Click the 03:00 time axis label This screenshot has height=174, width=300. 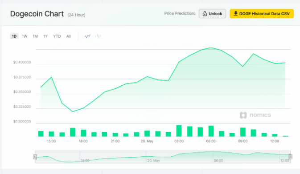pos(179,141)
